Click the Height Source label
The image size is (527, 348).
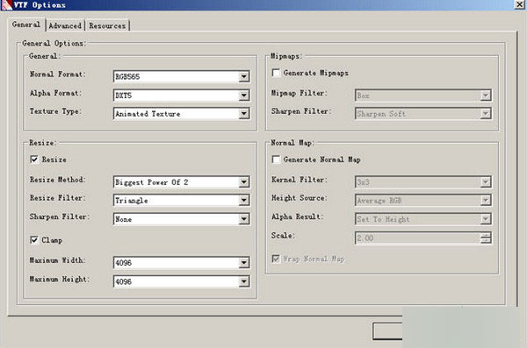coord(300,198)
